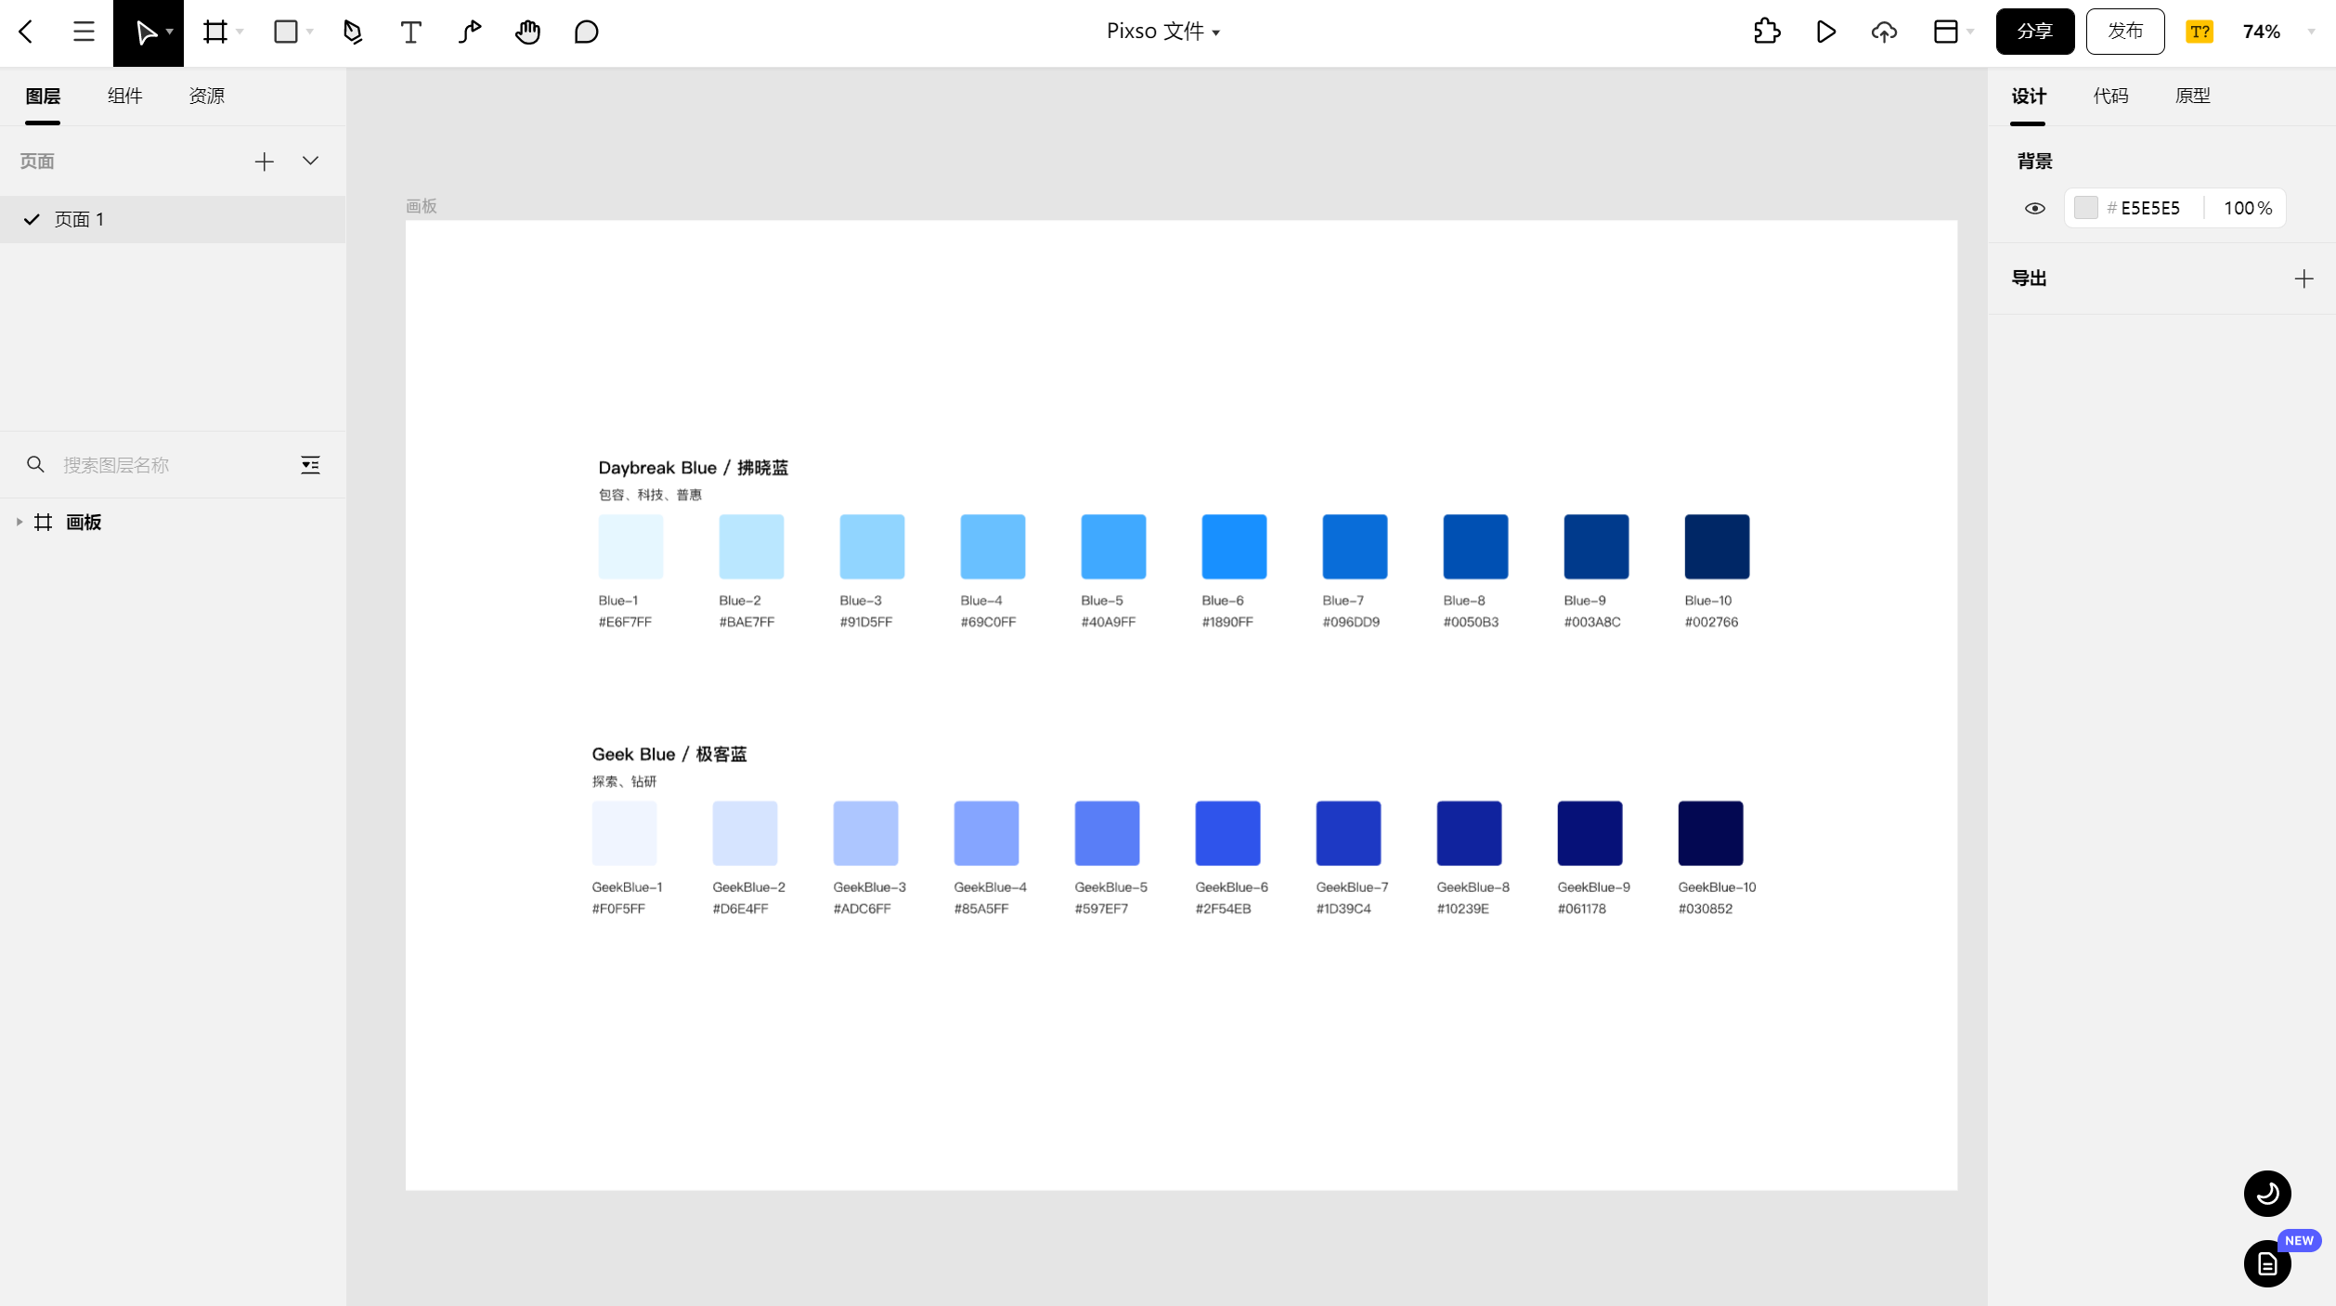
Task: Select the 画板 layer in list
Action: coord(173,522)
